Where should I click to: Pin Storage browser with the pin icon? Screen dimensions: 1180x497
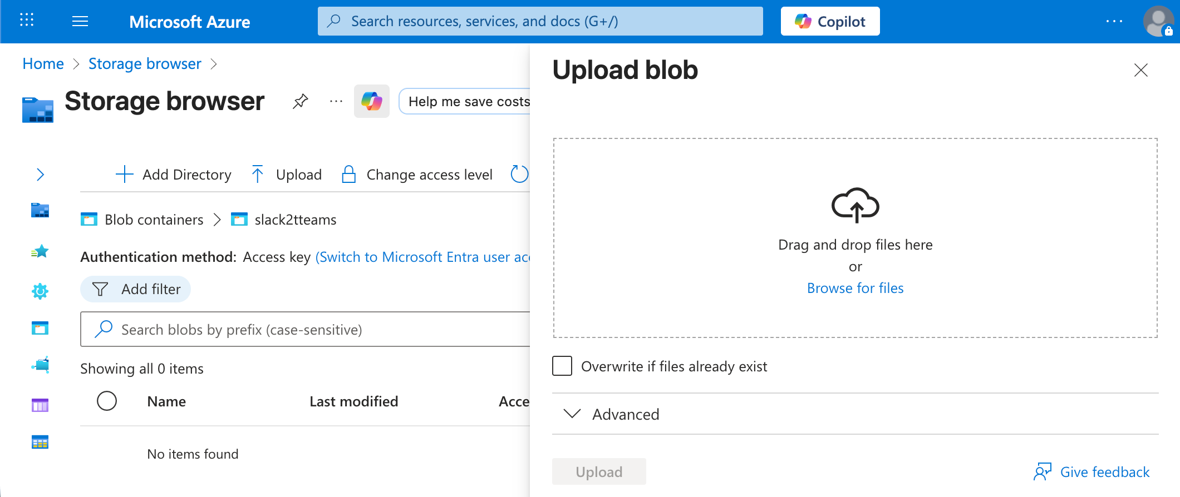[x=301, y=101]
